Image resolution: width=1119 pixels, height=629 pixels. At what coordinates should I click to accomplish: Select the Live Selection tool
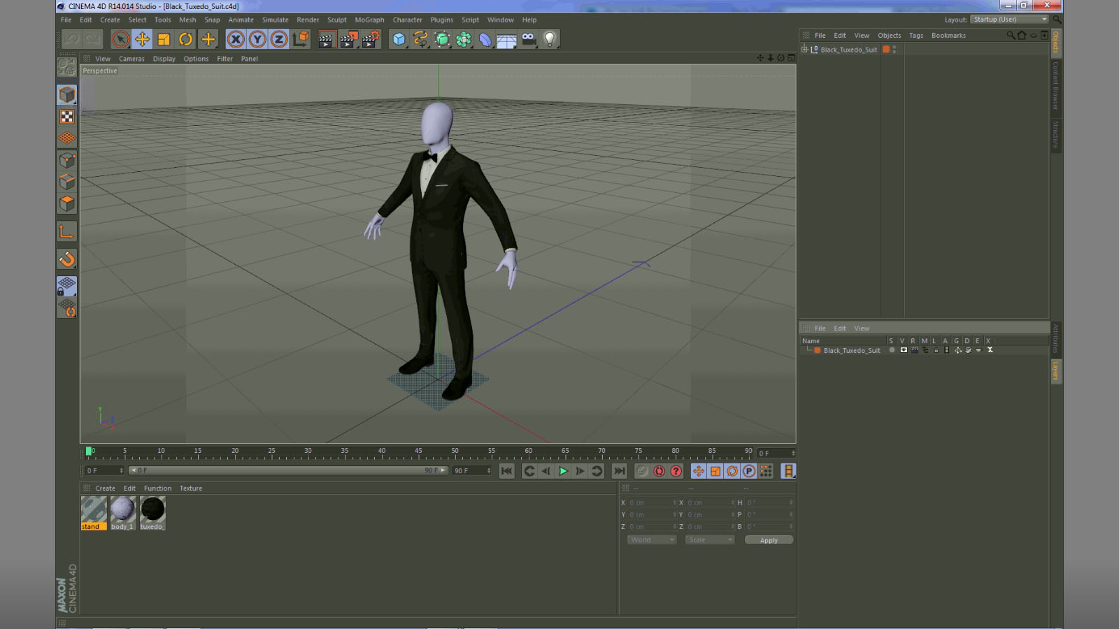pyautogui.click(x=120, y=39)
